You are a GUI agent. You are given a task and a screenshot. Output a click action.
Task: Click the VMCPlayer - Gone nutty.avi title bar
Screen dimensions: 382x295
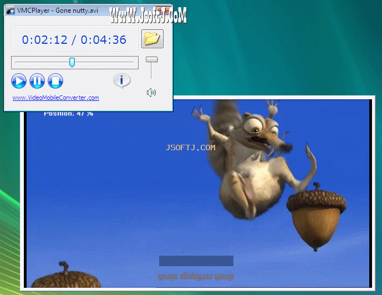click(x=89, y=11)
